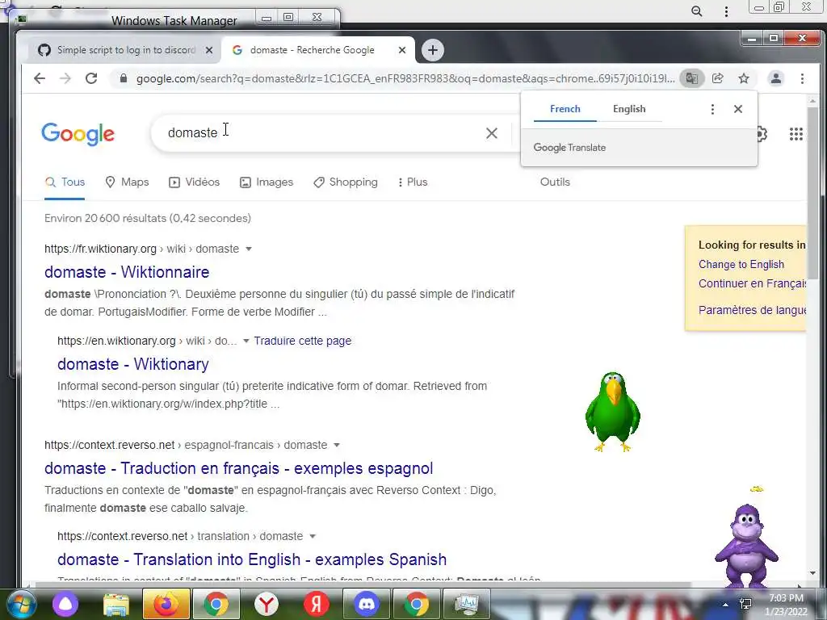The image size is (827, 620).
Task: Reload the Google search page
Action: 91,78
